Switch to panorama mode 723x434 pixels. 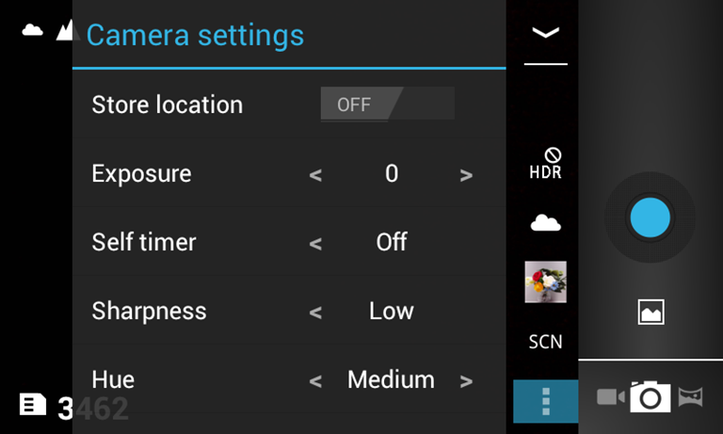tap(690, 397)
